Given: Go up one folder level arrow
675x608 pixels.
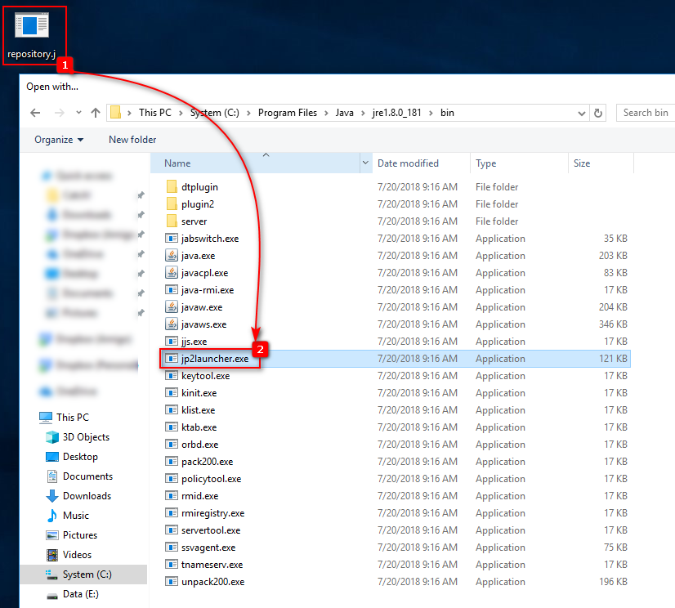Looking at the screenshot, I should pos(96,113).
